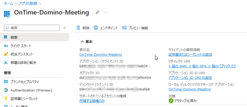Open 所属する組織のみ link
Viewport: 247px width, 107px height.
[x=92, y=101]
